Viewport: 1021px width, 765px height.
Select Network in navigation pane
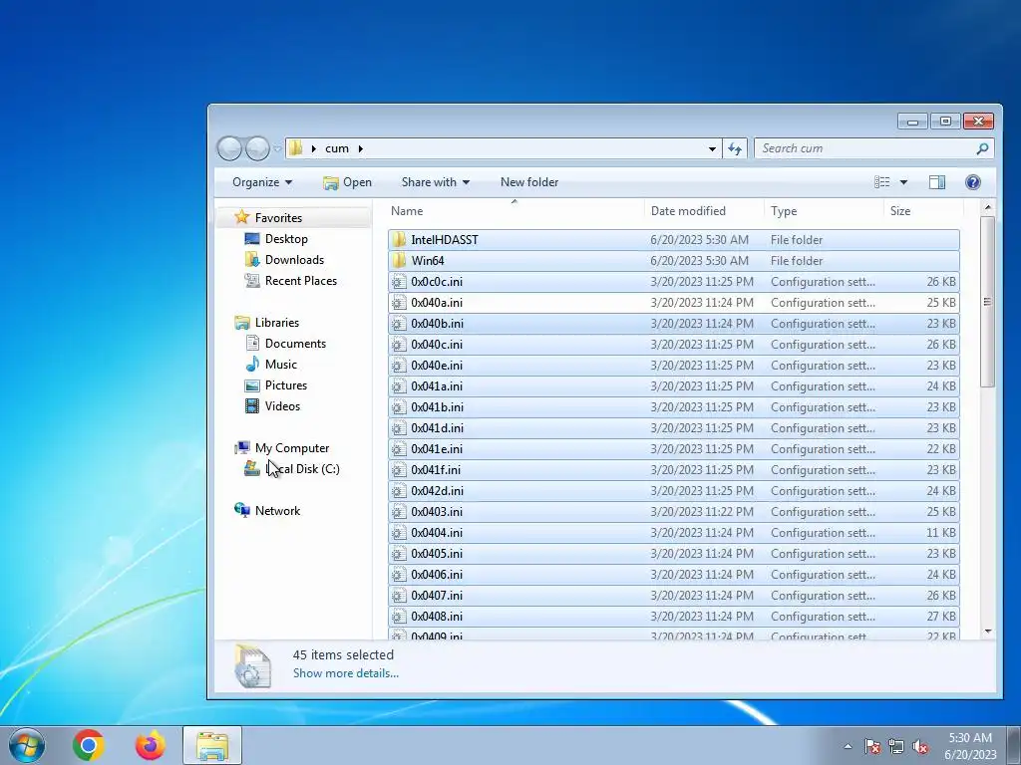point(277,511)
